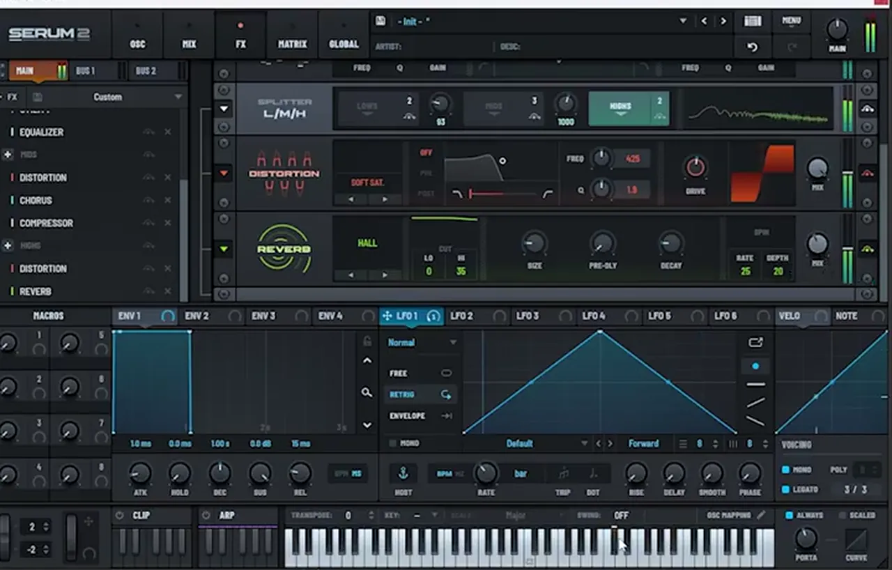Select previous distortion type with left arrow
This screenshot has width=892, height=570.
(351, 199)
